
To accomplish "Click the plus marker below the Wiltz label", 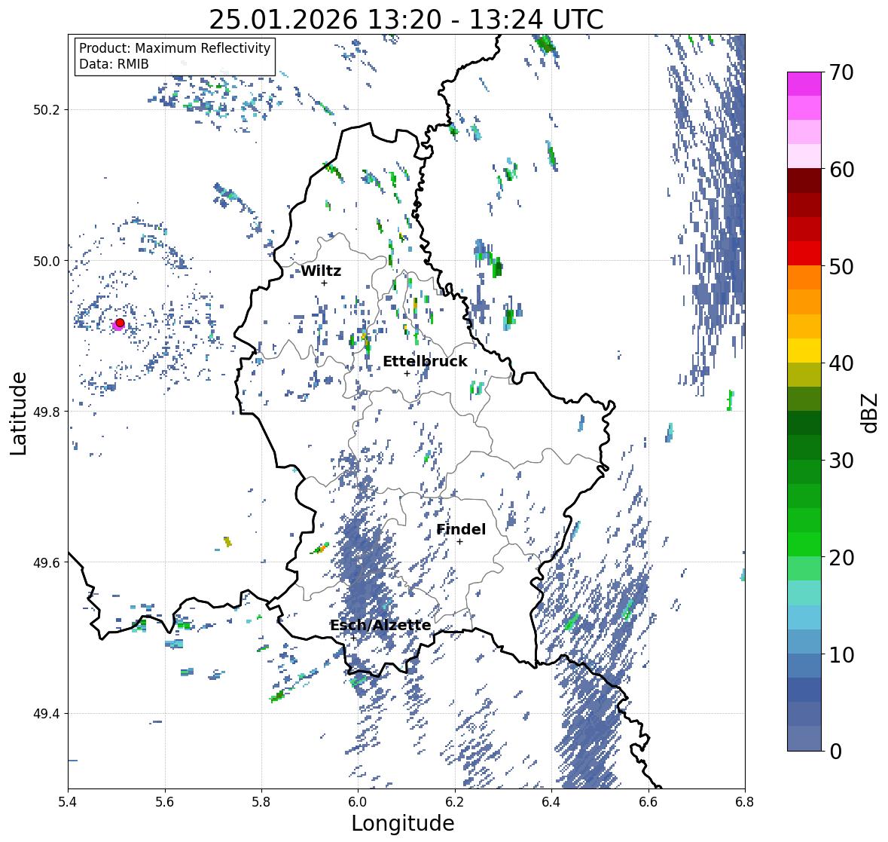I will pos(325,283).
